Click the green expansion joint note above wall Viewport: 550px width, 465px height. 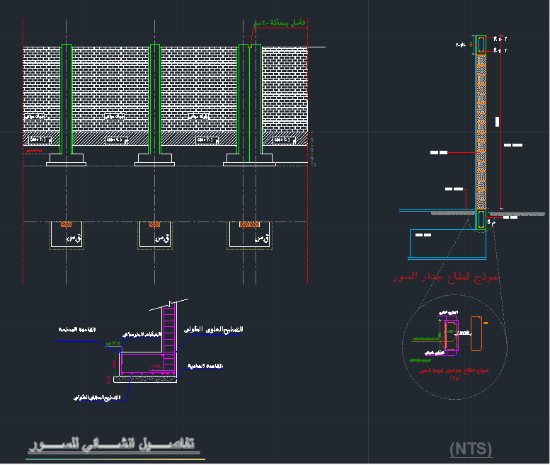pos(280,23)
